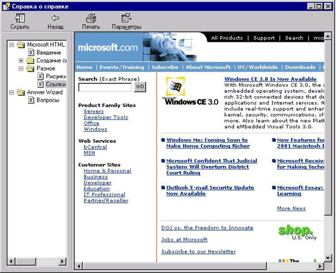
Task: Open the Servers link
Action: pos(94,111)
